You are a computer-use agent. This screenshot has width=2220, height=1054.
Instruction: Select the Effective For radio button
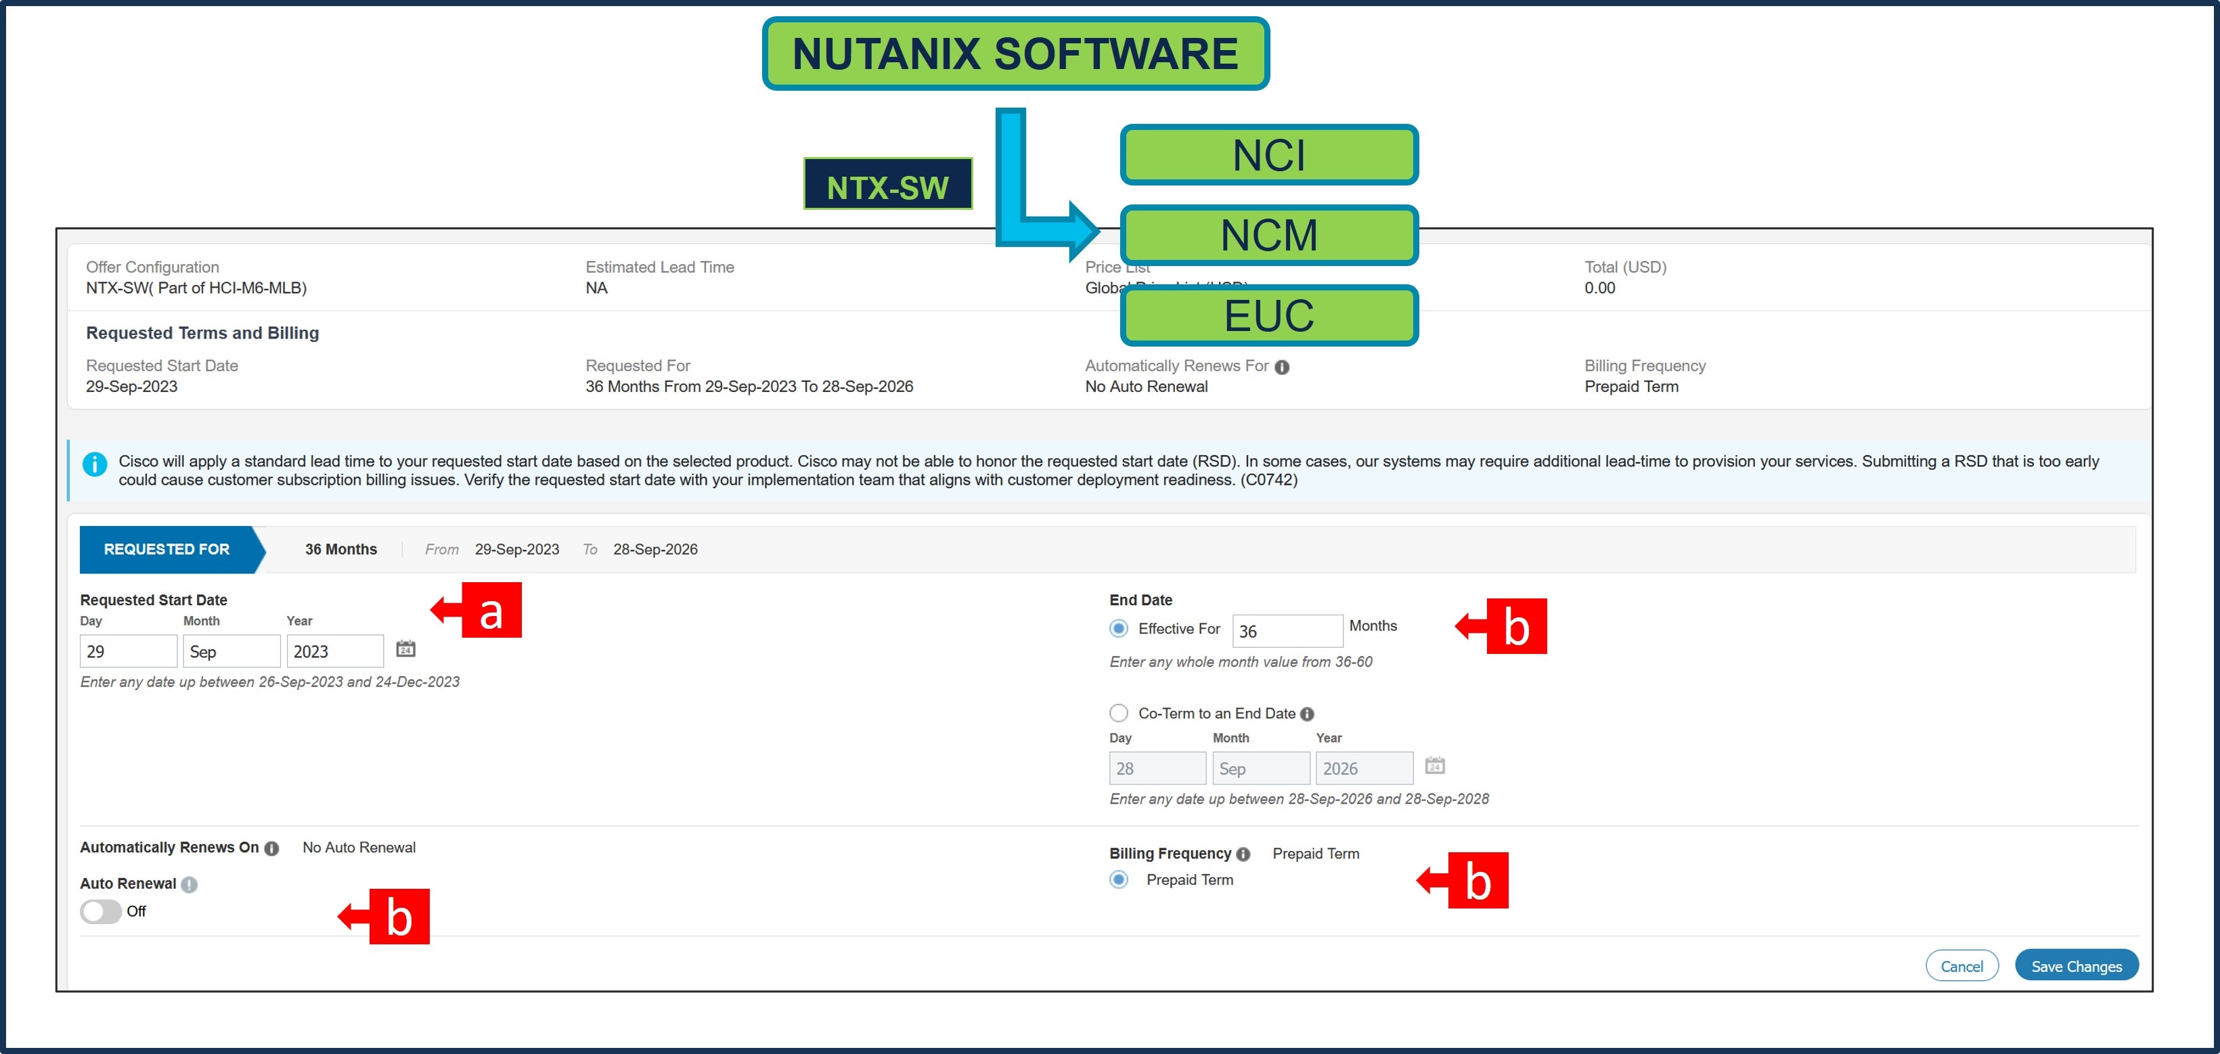(1119, 628)
